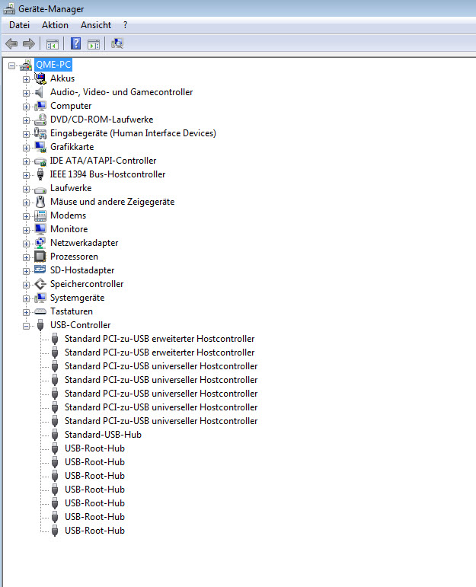Select the USB-Controller label
The height and width of the screenshot is (587, 476).
click(x=81, y=325)
